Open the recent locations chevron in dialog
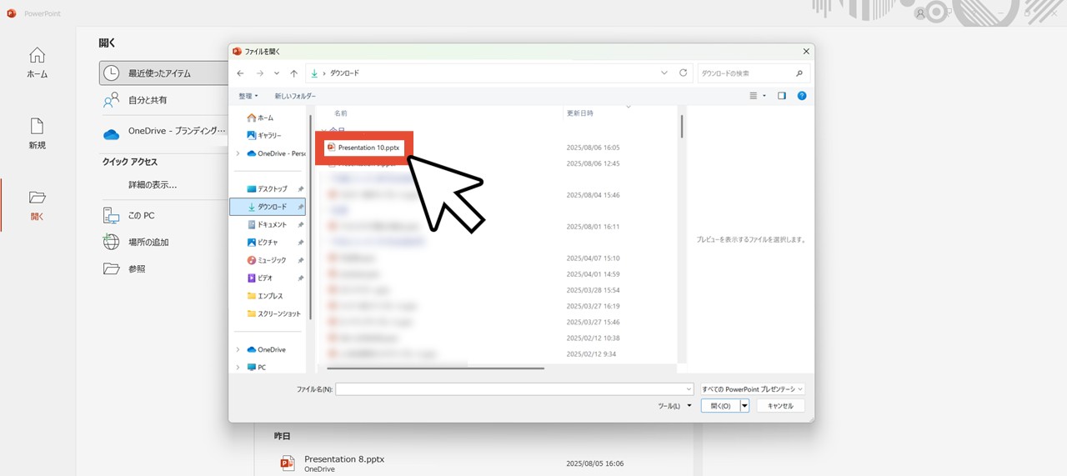1067x476 pixels. [x=277, y=73]
